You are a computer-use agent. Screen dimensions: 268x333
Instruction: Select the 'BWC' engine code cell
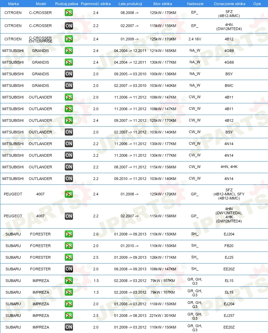point(229,86)
